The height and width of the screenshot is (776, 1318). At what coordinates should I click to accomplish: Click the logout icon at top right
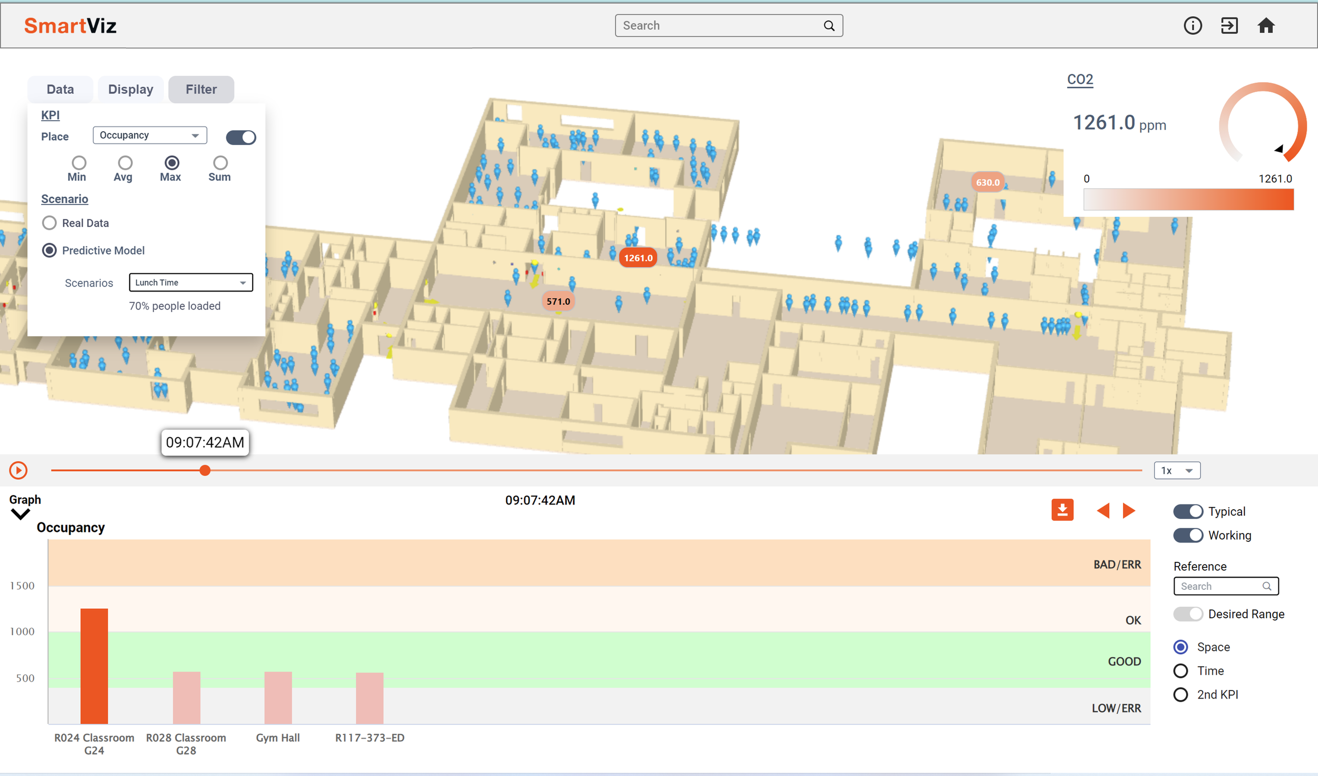pos(1230,25)
